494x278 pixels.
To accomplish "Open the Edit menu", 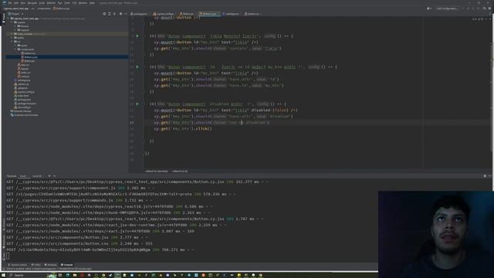I will (16, 3).
